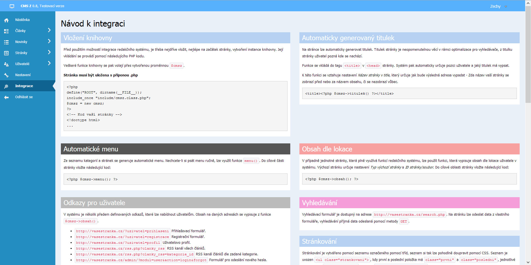Expand the Novinky submenu chevron

click(x=49, y=41)
